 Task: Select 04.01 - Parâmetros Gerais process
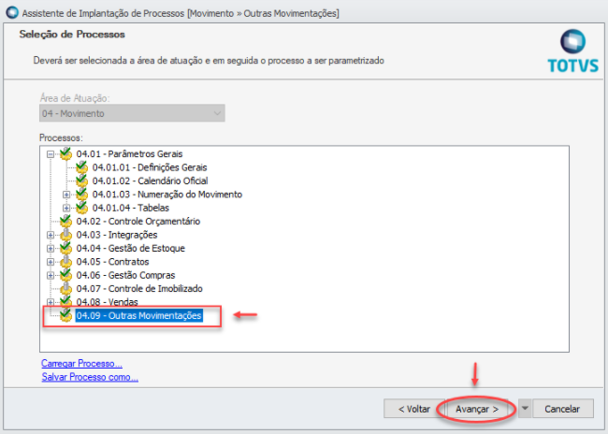pos(129,154)
